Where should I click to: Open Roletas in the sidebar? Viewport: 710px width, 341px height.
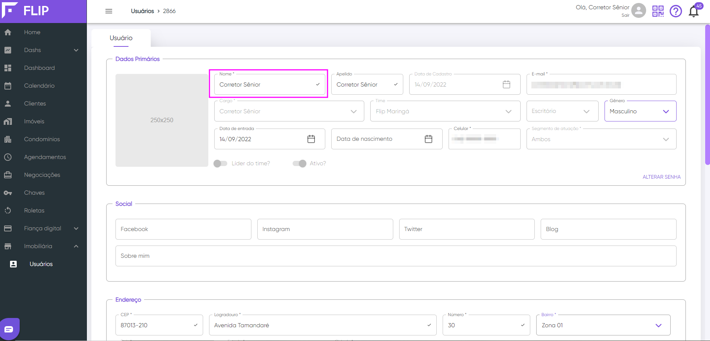click(34, 211)
